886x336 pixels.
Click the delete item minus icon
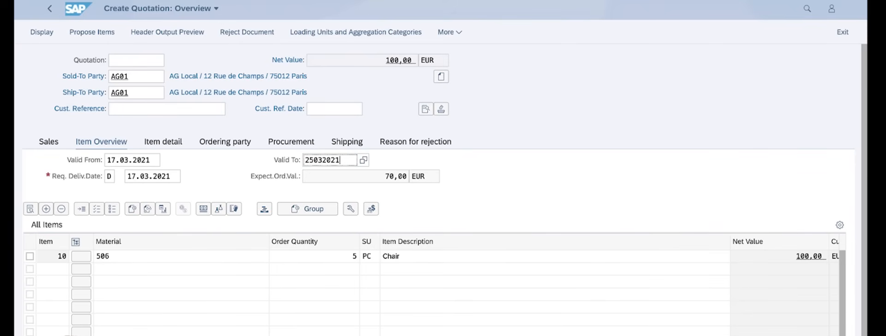point(61,209)
